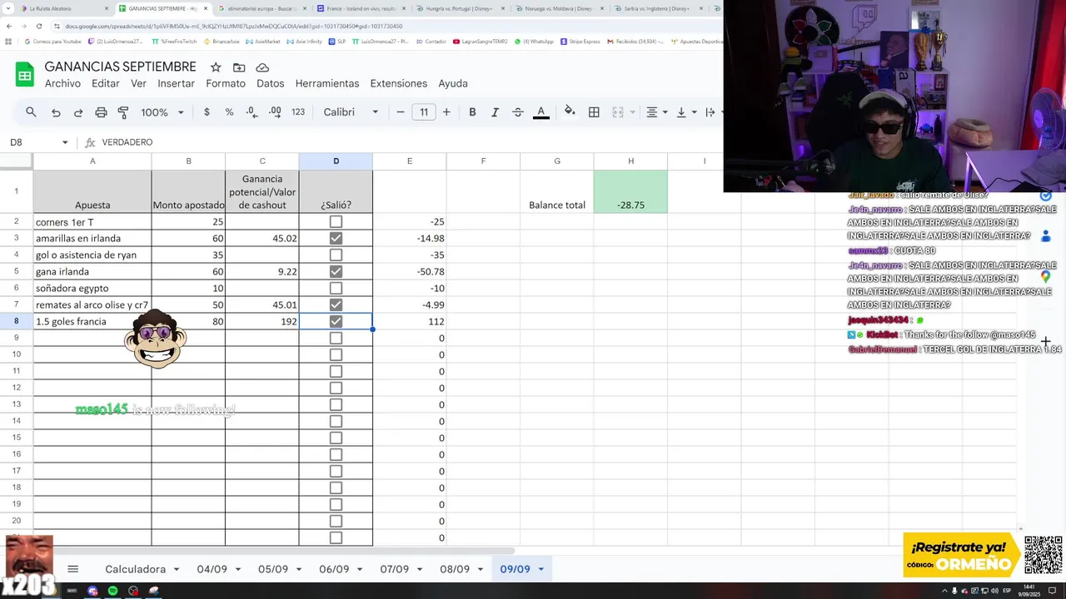Image resolution: width=1066 pixels, height=599 pixels.
Task: Open the Axie Infinity bookmark
Action: pos(304,41)
